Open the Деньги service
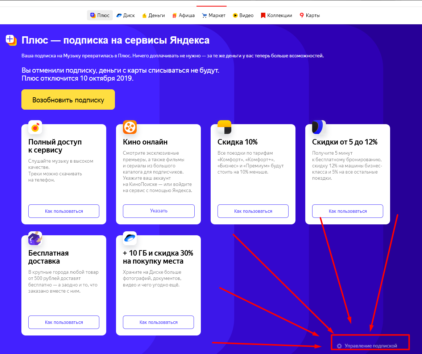 click(153, 15)
